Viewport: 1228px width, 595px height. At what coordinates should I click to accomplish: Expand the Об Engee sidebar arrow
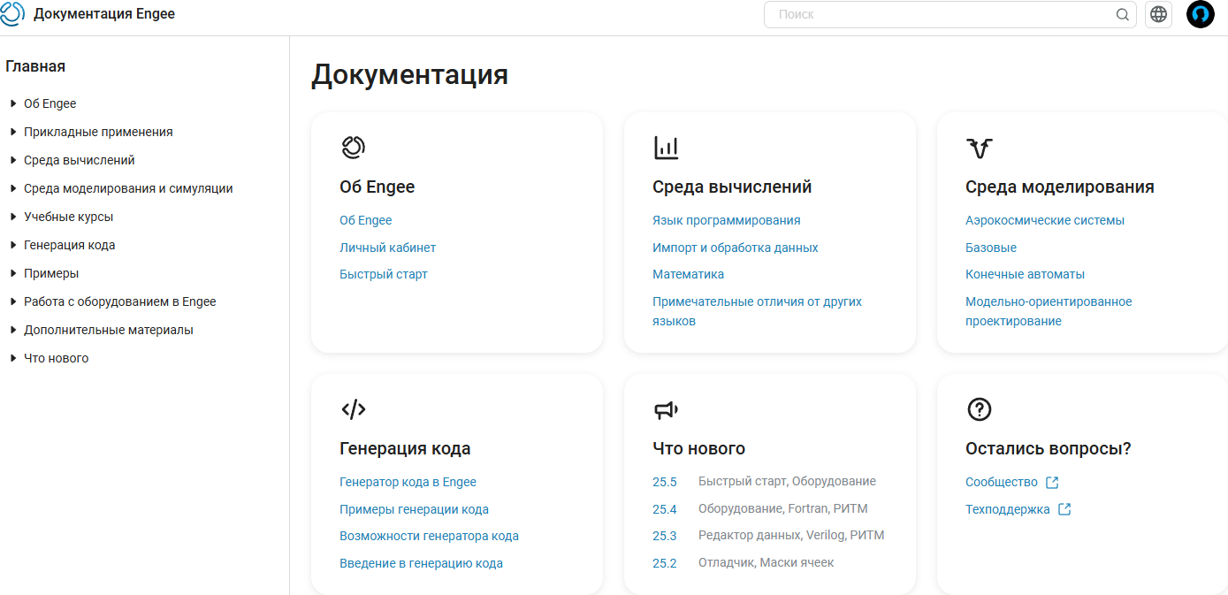(13, 103)
